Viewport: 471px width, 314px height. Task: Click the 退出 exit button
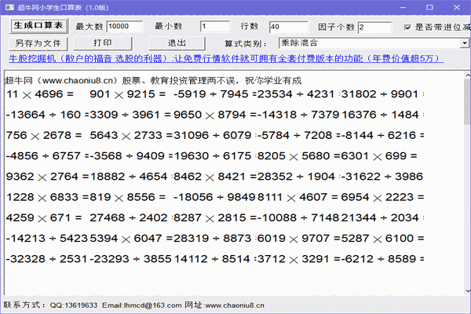pyautogui.click(x=177, y=43)
